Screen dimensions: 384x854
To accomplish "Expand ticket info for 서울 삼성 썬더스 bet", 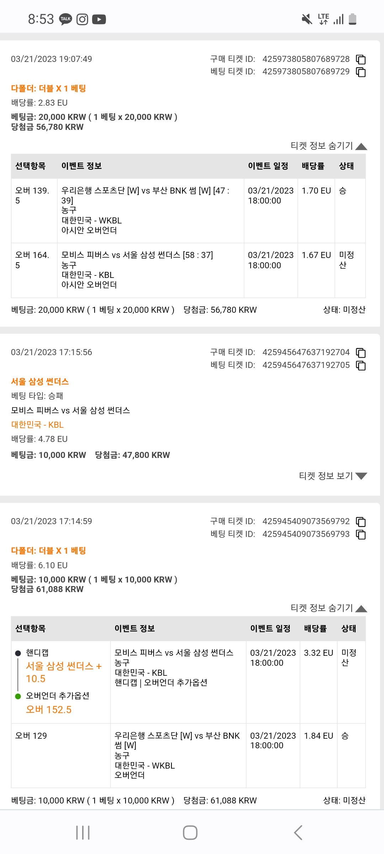I will (x=333, y=476).
